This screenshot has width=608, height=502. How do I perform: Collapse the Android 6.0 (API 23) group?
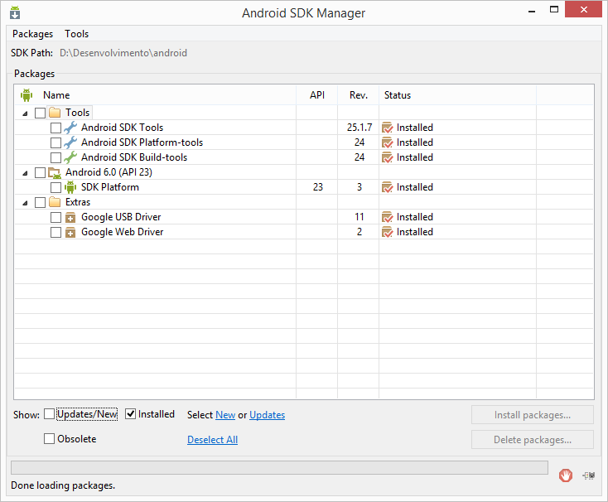(x=24, y=172)
